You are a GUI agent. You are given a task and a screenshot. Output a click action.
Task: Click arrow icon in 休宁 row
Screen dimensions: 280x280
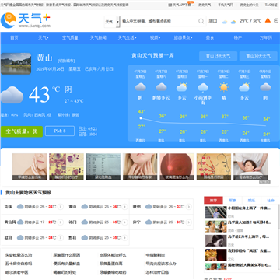coord(189,222)
